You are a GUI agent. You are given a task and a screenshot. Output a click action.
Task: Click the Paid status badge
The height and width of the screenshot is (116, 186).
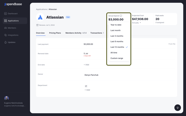point(68,17)
